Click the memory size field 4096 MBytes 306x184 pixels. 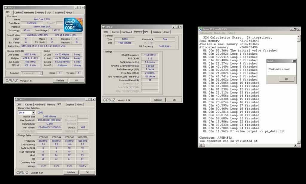point(124,43)
